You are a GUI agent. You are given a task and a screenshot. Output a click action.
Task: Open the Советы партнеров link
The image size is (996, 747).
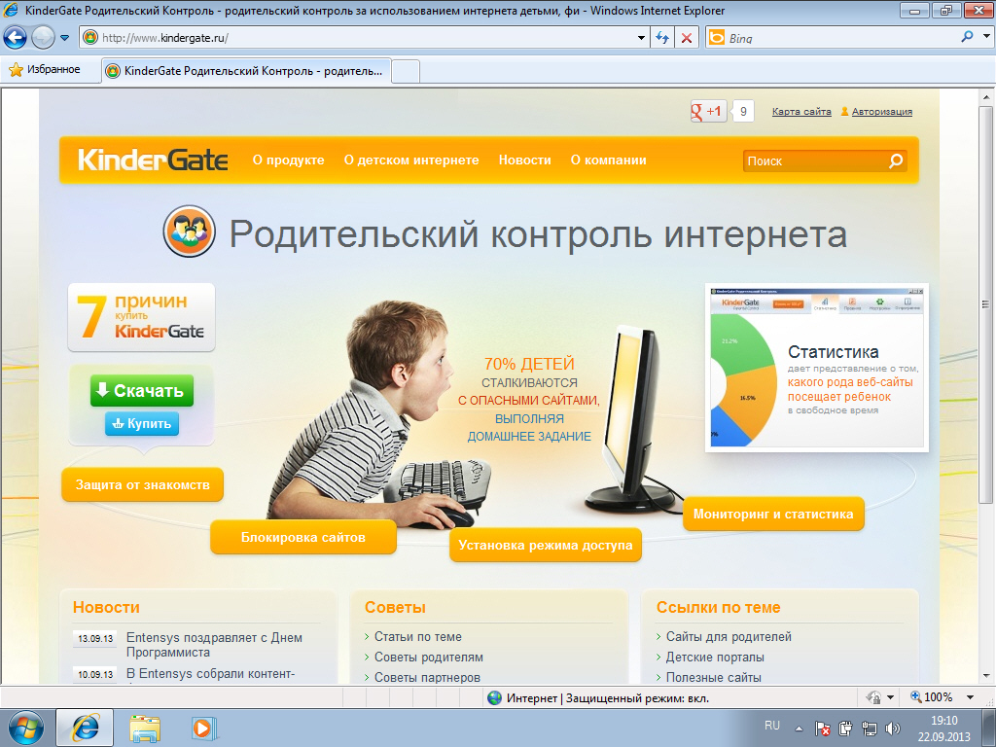[427, 677]
